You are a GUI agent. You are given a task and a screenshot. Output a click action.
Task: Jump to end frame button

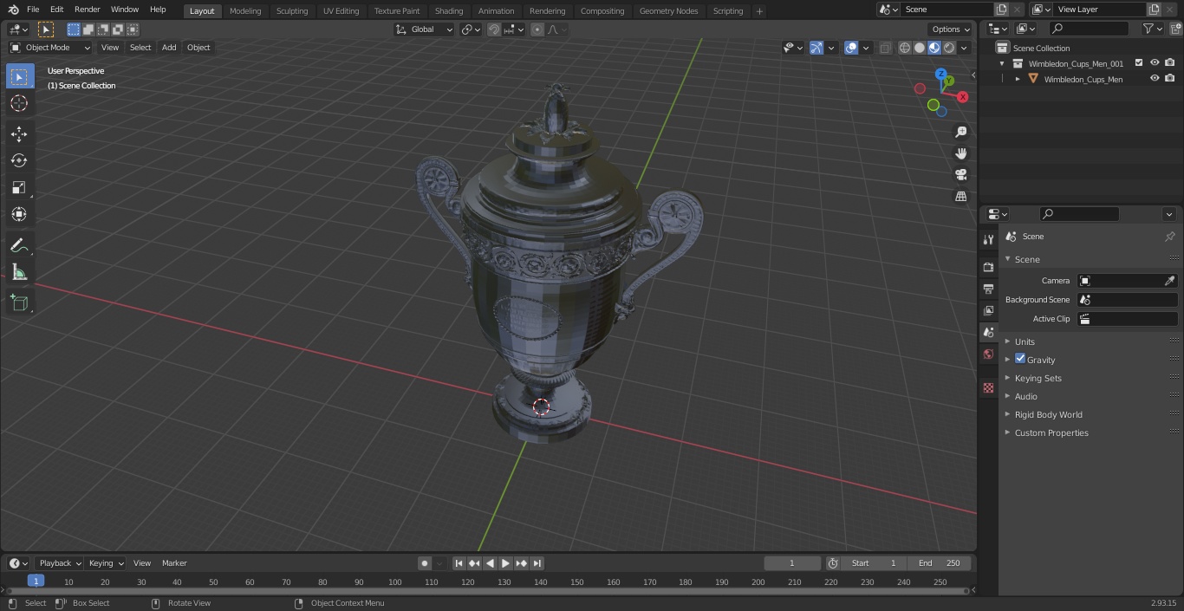(537, 563)
